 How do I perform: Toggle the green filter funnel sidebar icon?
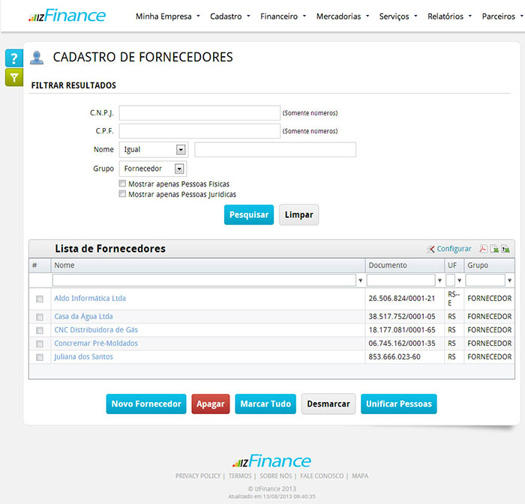[14, 78]
